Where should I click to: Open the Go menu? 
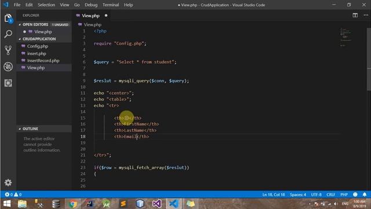click(77, 5)
